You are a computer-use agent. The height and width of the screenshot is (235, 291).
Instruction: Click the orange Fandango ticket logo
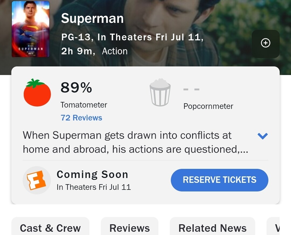point(37,180)
